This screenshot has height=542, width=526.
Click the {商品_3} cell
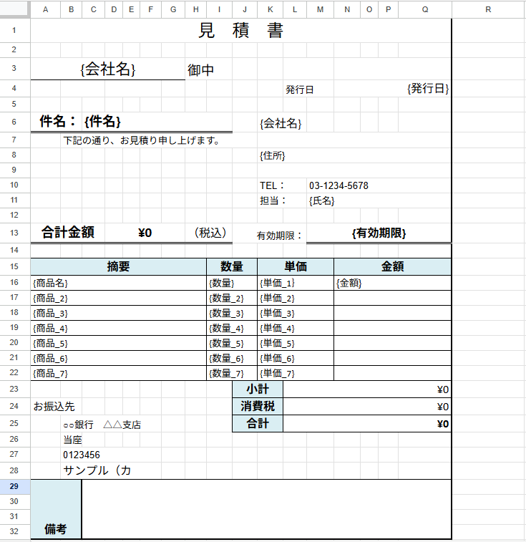pos(119,313)
